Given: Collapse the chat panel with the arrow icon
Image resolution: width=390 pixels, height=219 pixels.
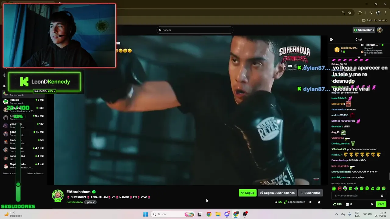Looking at the screenshot, I should pos(331,40).
